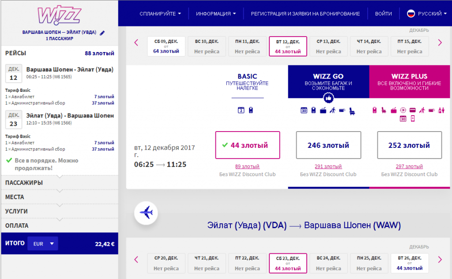
Task: Select outbound date ВС 10, Дек.
Action: click(x=207, y=46)
